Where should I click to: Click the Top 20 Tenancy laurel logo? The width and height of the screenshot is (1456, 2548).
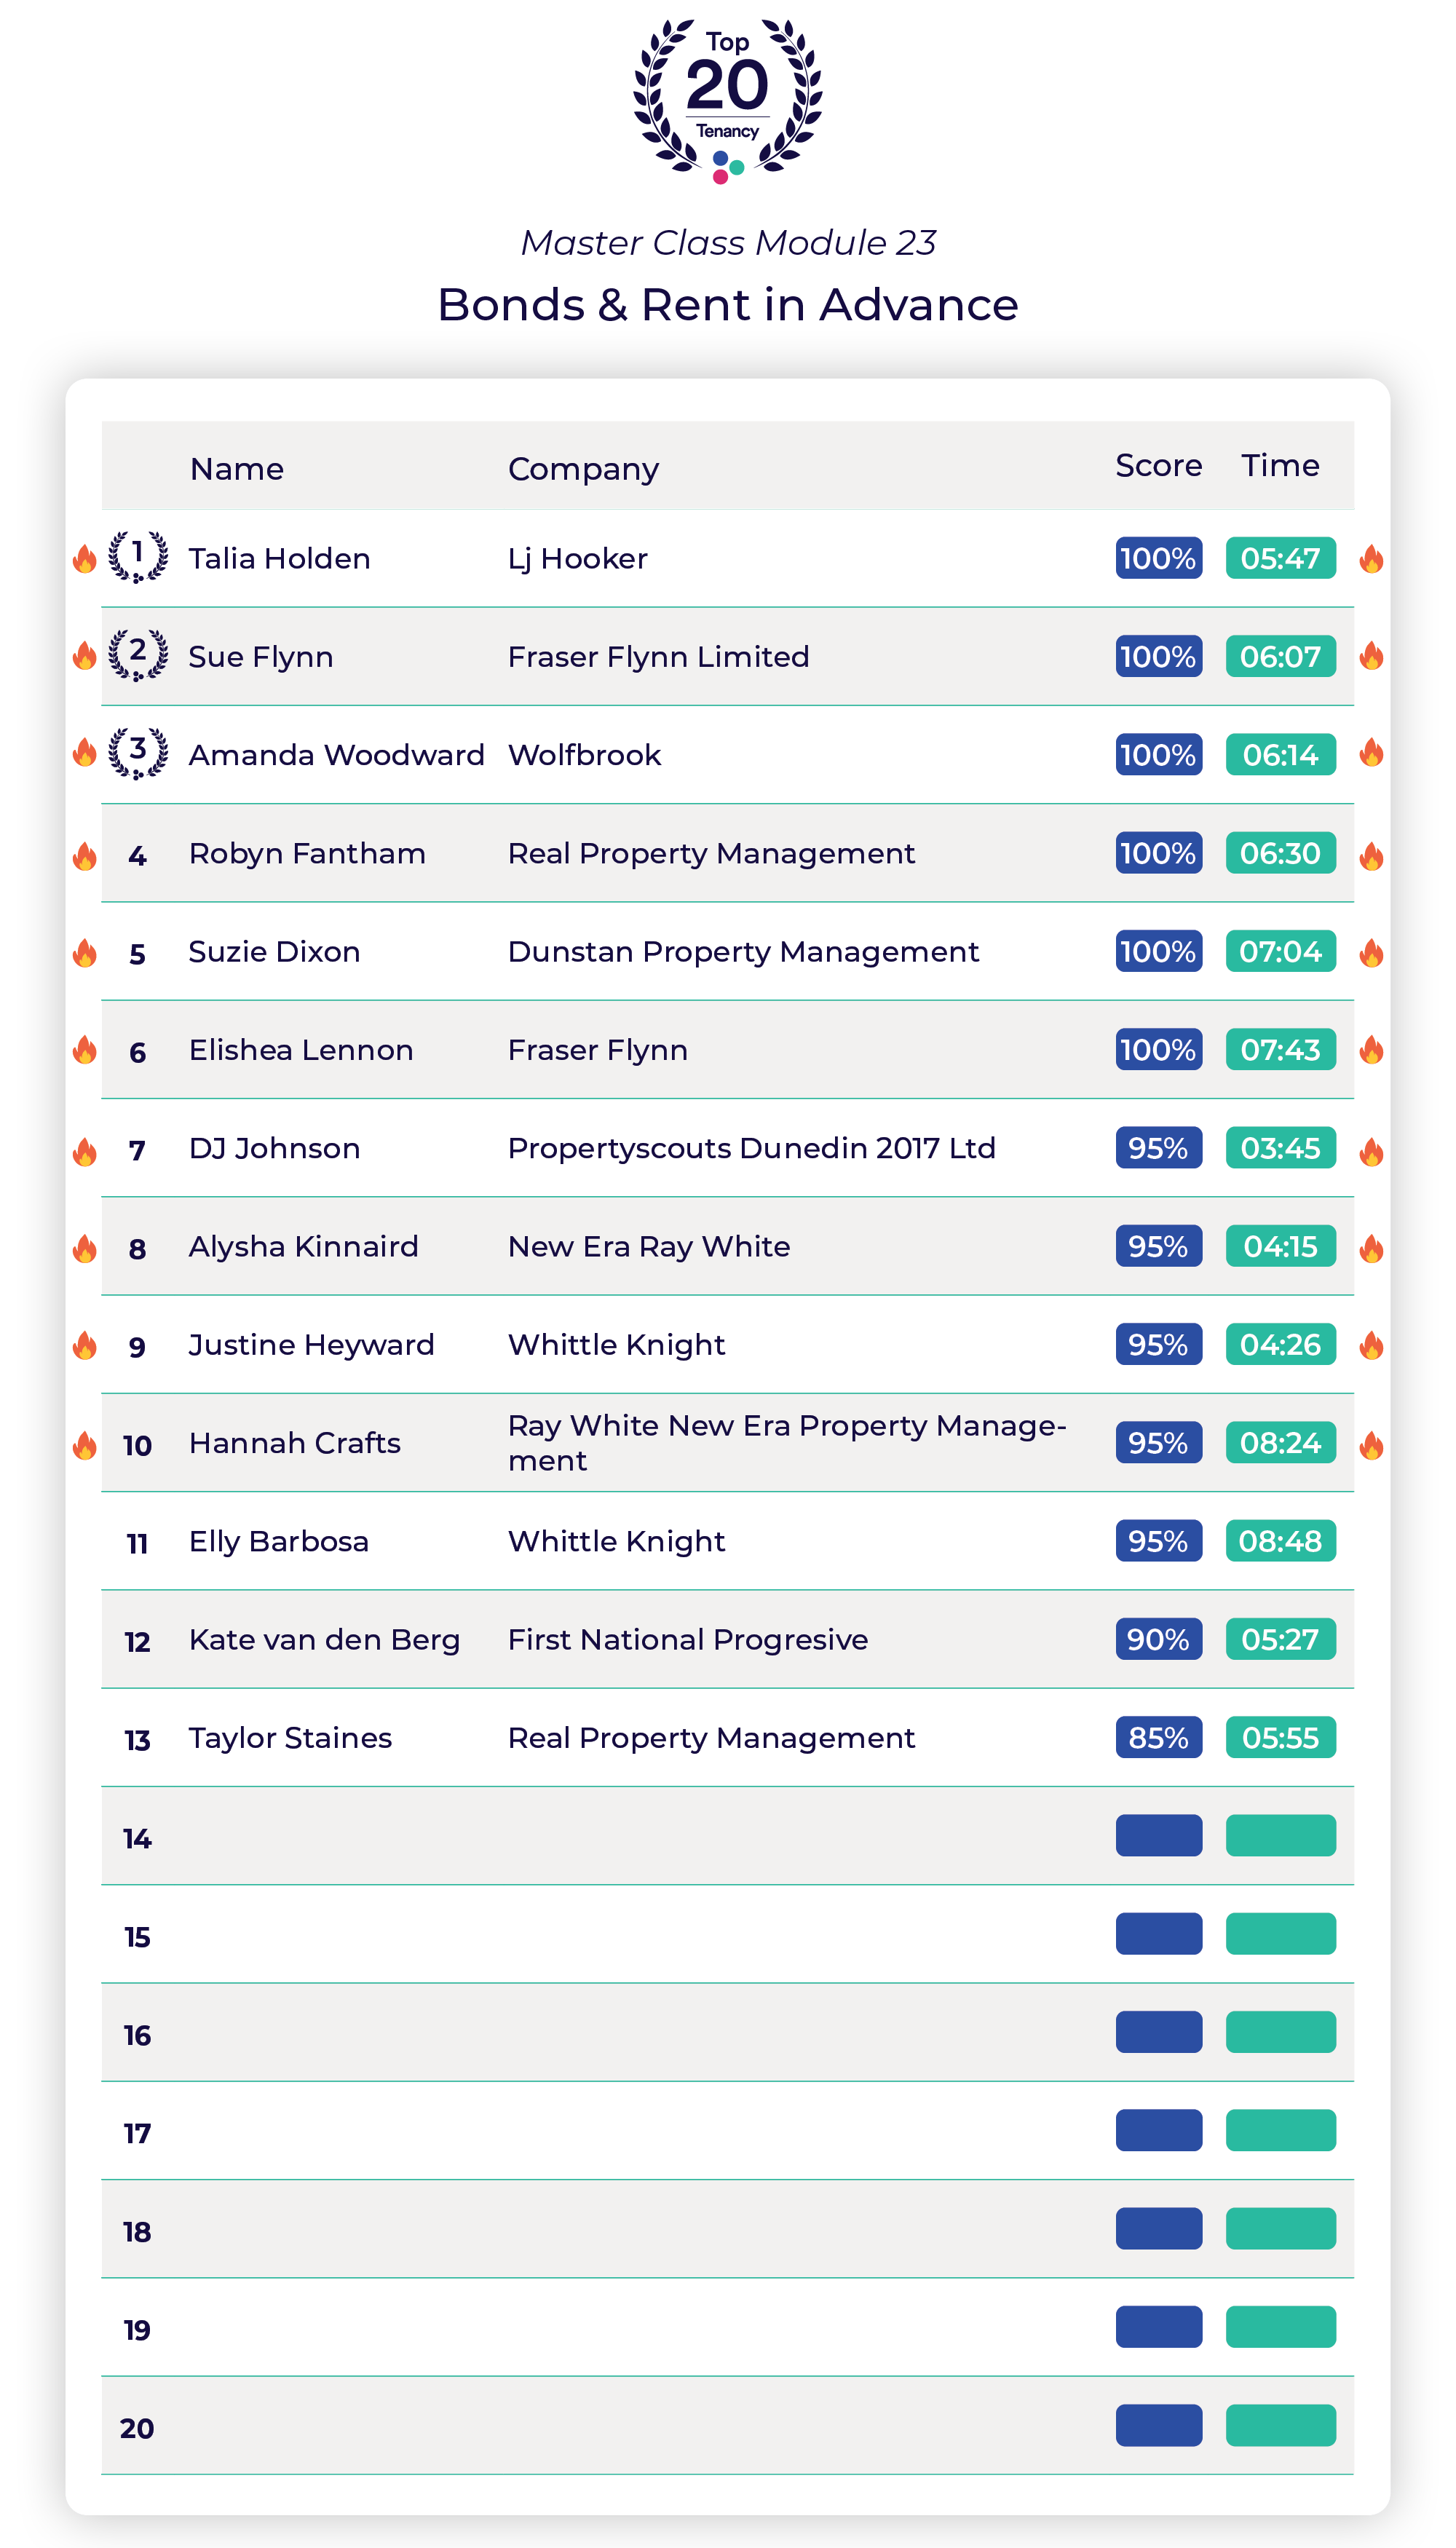(728, 101)
